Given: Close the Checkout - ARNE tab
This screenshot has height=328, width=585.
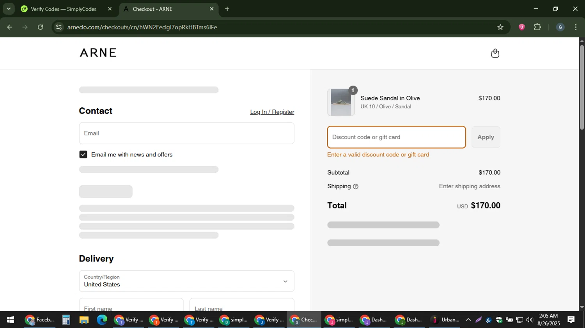Looking at the screenshot, I should [212, 9].
